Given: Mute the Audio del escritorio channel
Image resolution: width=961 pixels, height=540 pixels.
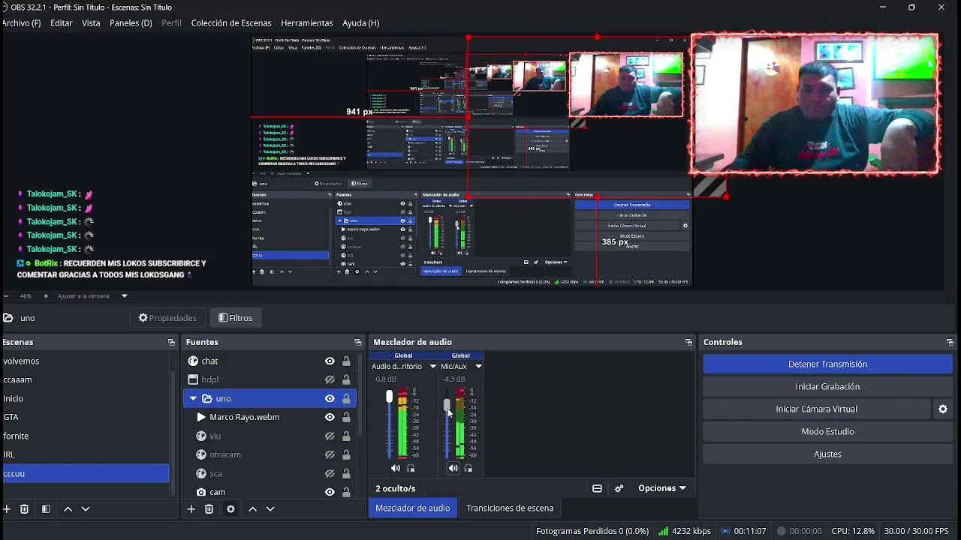Looking at the screenshot, I should tap(396, 468).
